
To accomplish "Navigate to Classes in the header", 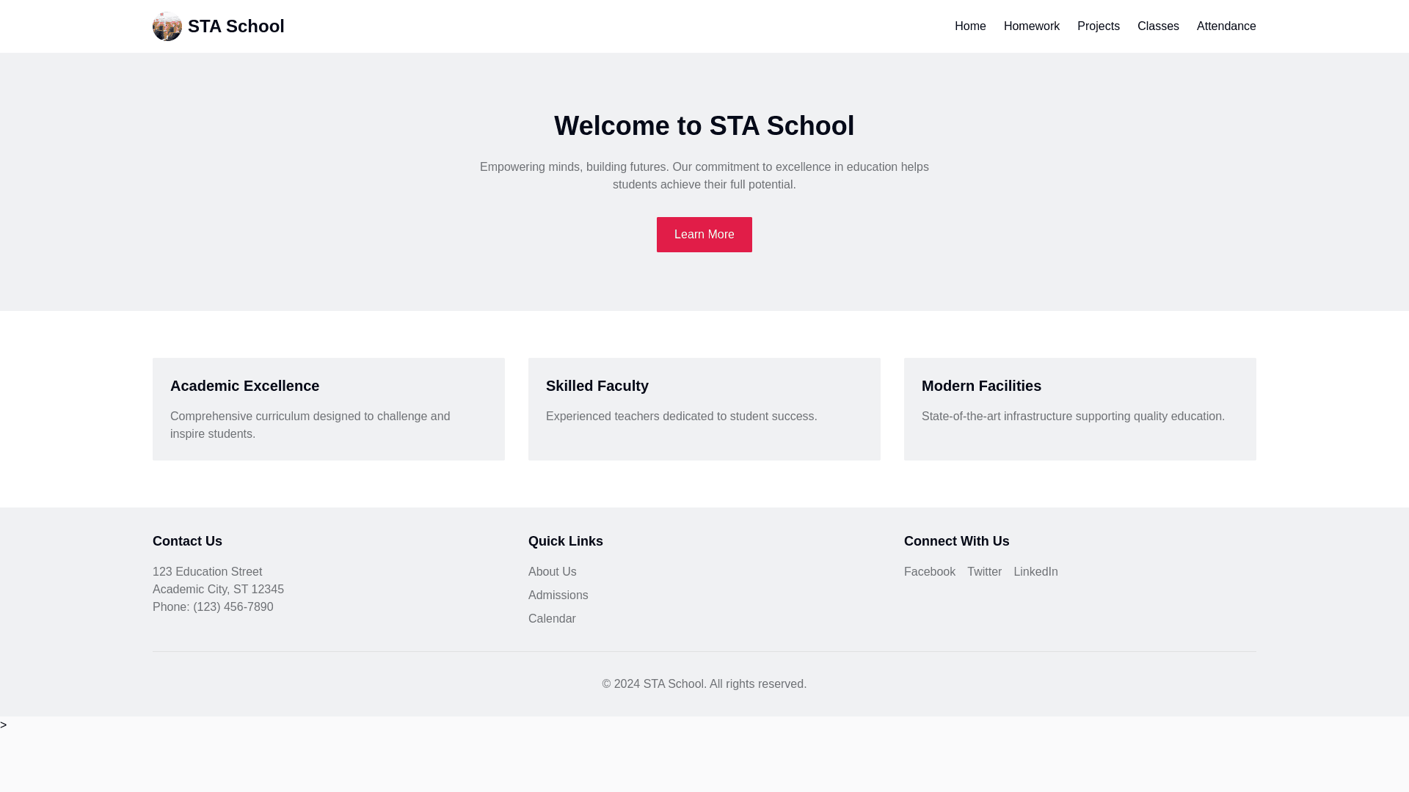I will pyautogui.click(x=1157, y=26).
